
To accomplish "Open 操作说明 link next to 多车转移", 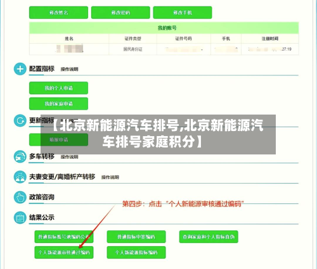I will coord(70,157).
